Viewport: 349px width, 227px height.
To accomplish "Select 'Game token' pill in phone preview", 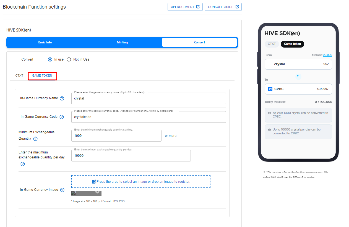I will (292, 44).
